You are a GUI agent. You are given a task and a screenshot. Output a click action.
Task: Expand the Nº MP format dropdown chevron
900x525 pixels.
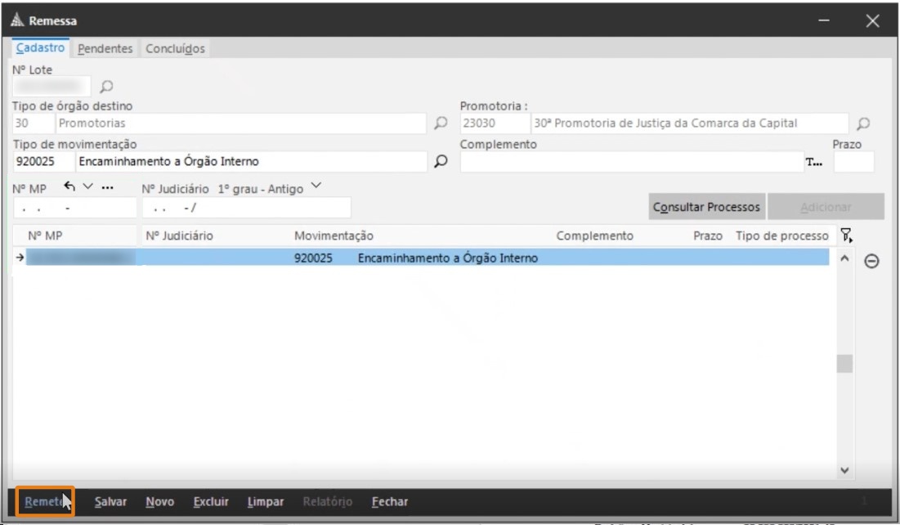click(x=88, y=187)
